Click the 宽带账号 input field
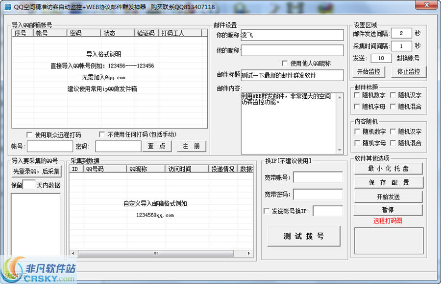441x284 pixels. coord(318,177)
